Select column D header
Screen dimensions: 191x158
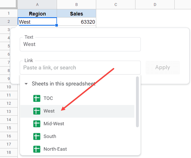click(155, 5)
